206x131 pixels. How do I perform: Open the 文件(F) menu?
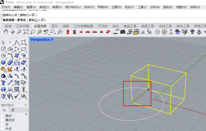tap(6, 7)
